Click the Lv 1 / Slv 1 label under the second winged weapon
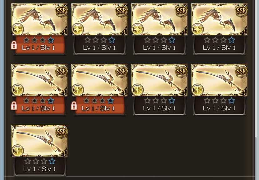The image size is (259, 180). click(x=99, y=48)
